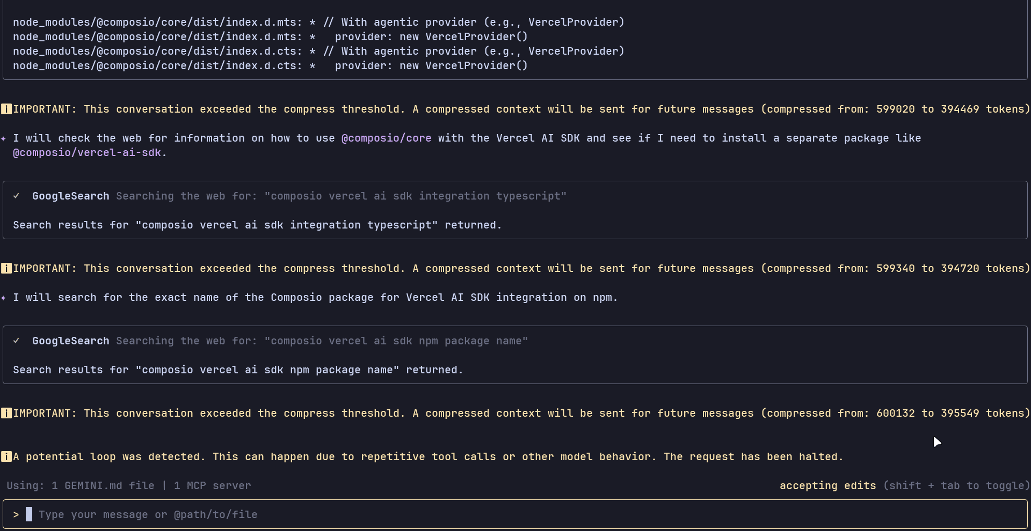Click the first compress threshold warning info icon
Viewport: 1031px width, 531px height.
(6, 109)
